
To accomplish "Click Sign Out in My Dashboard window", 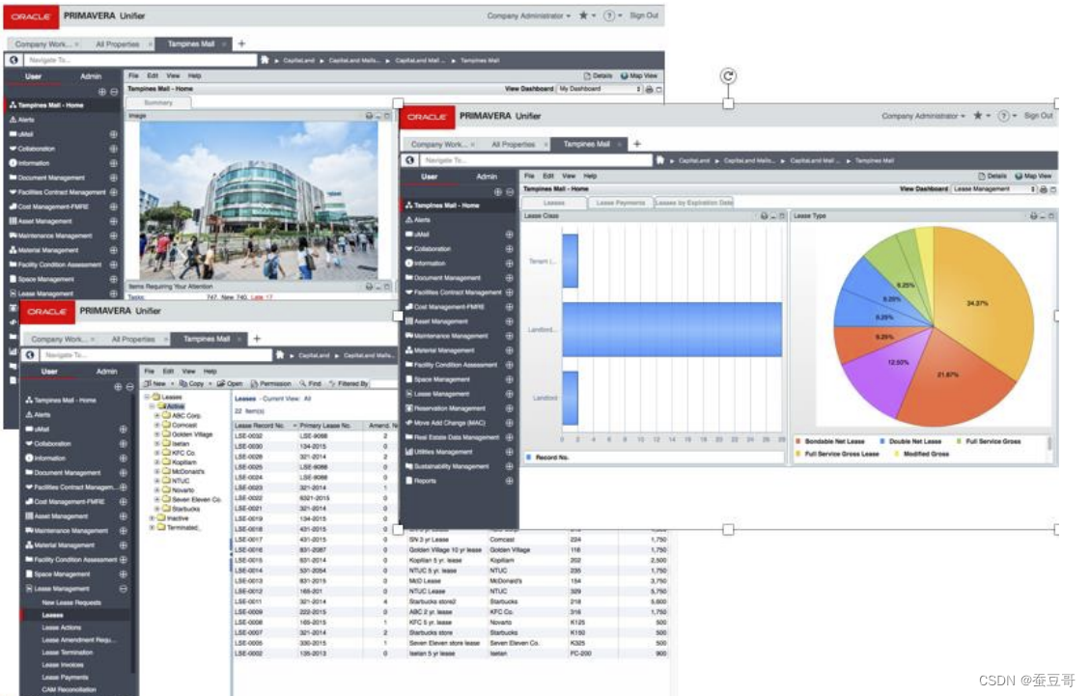I will click(644, 15).
